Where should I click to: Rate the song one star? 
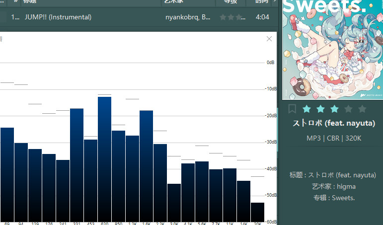306,109
